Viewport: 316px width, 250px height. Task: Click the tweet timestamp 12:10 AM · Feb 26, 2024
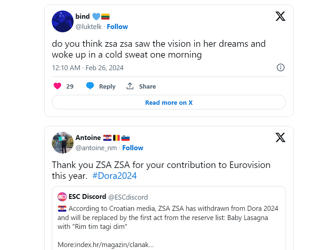coord(88,68)
